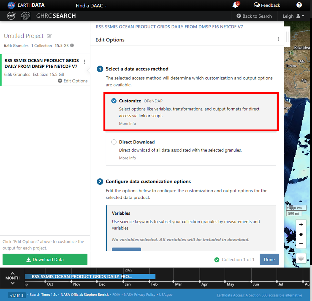Screen dimensions: 312x301
Task: Click the help question mark icon
Action: point(299,5)
